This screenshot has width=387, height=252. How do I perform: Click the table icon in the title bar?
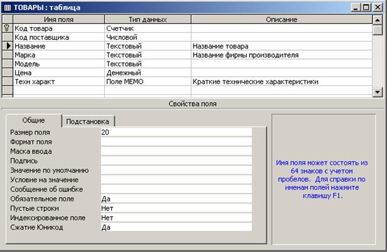tap(8, 7)
